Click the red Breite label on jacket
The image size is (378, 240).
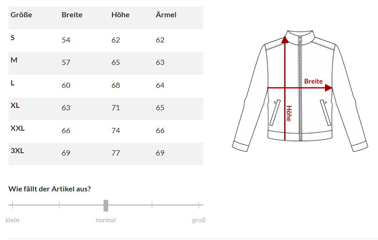point(313,81)
